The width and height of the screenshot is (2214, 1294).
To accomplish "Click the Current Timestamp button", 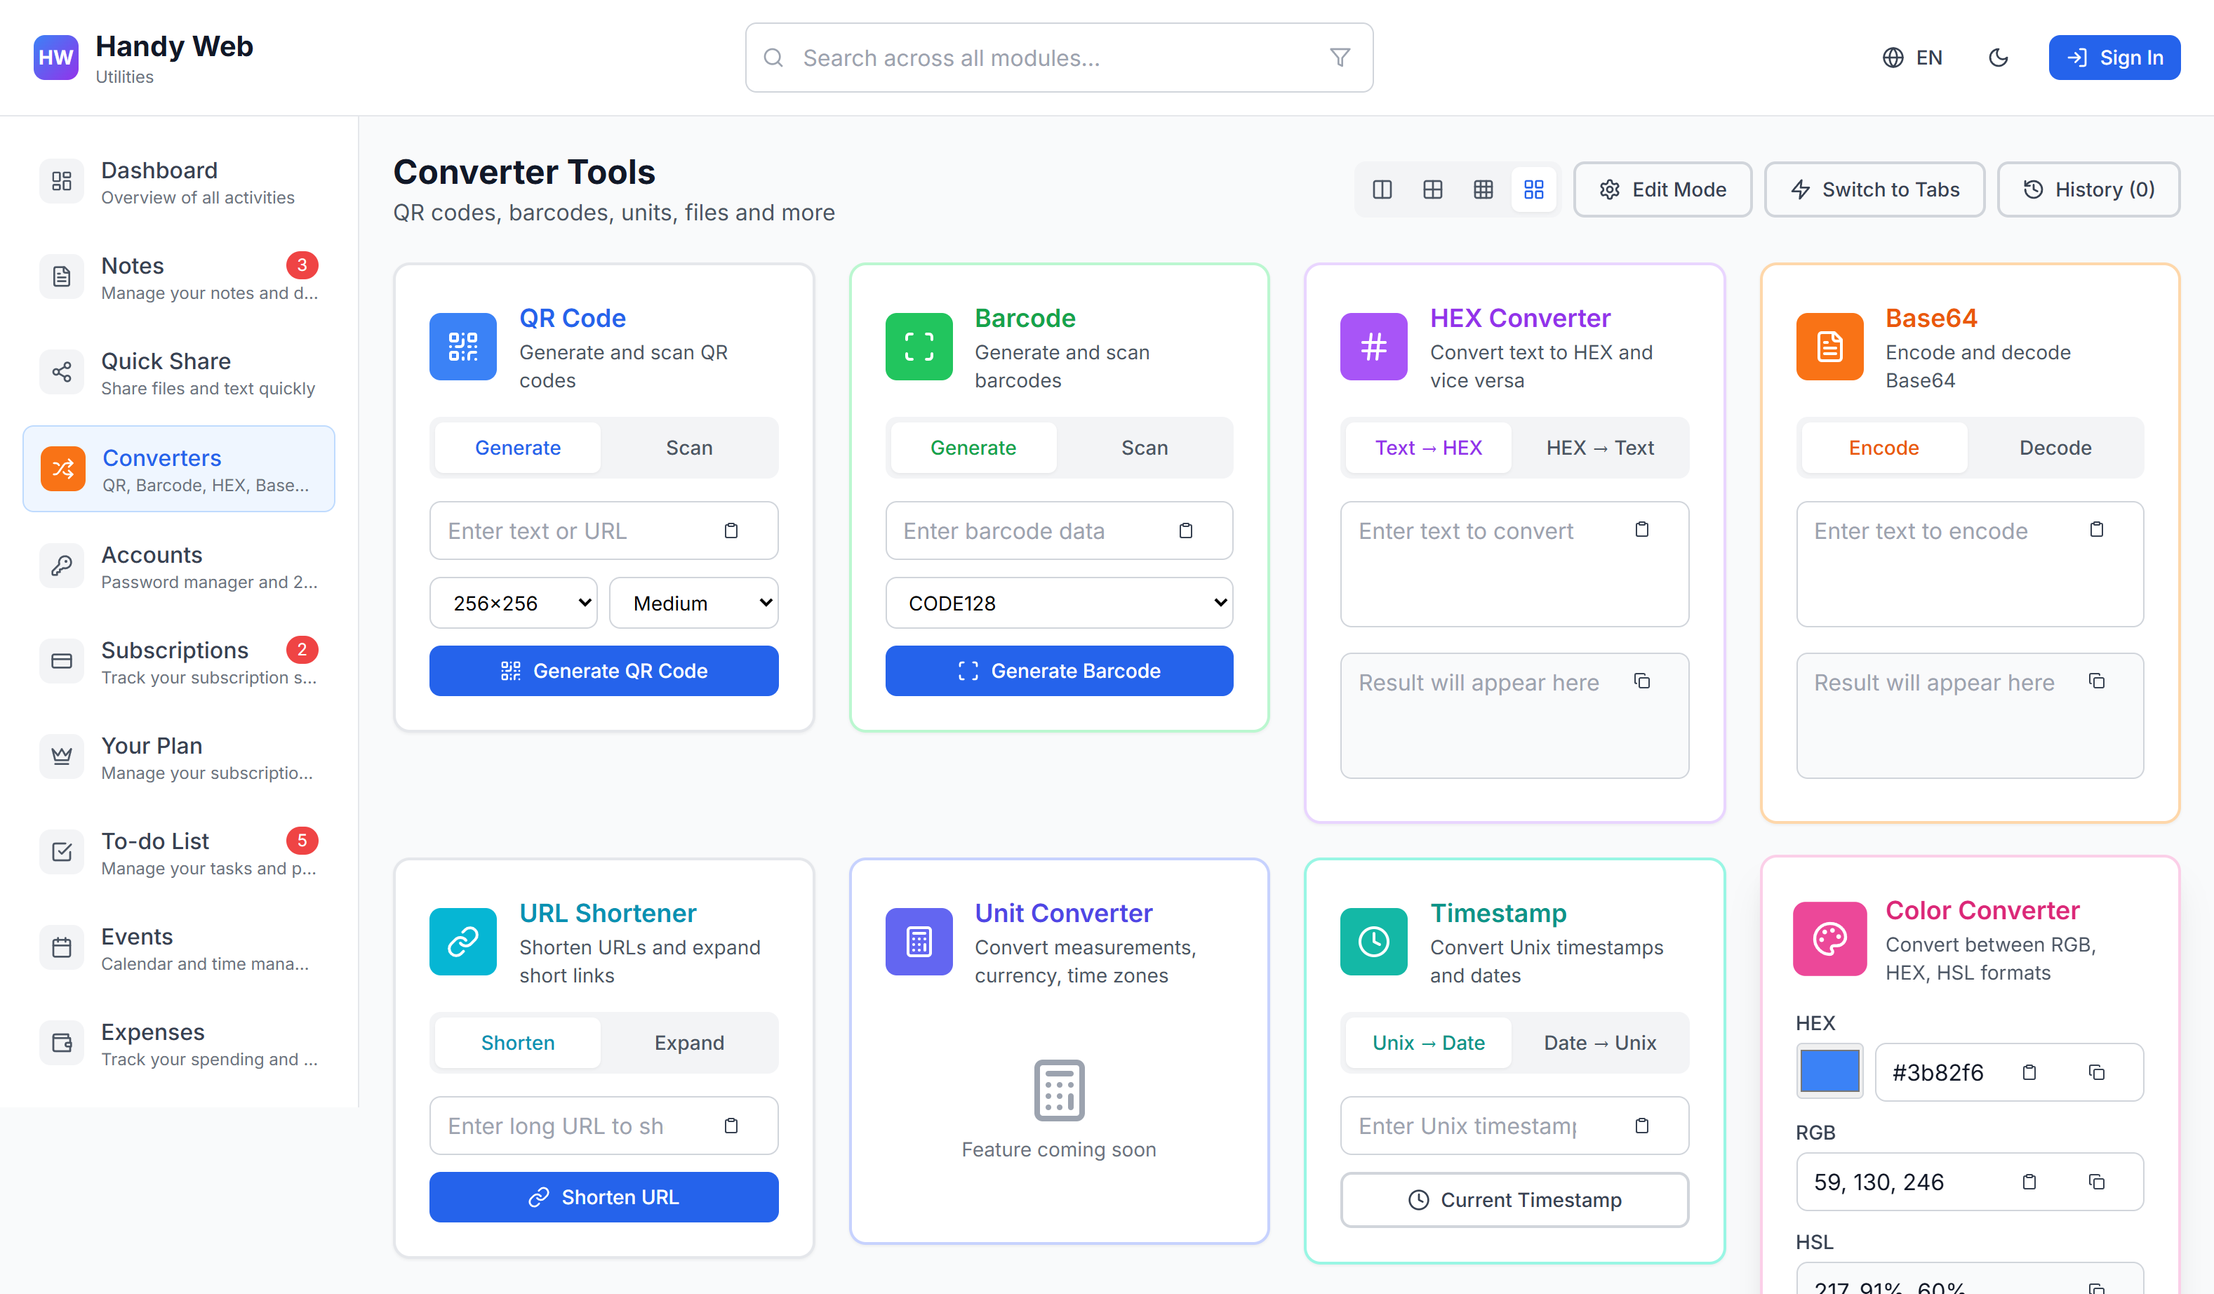I will 1514,1200.
